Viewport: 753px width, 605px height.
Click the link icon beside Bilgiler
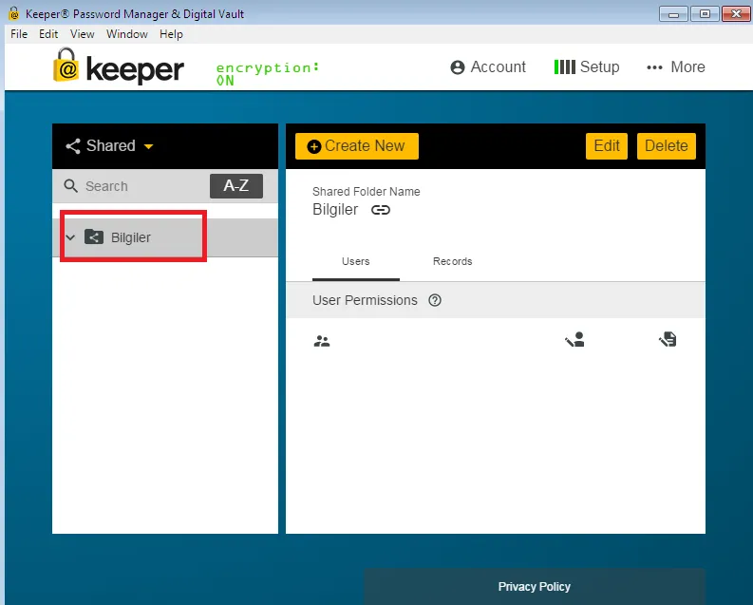coord(381,210)
